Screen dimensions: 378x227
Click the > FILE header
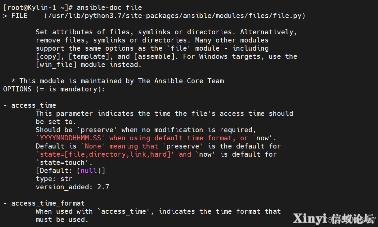coord(15,16)
